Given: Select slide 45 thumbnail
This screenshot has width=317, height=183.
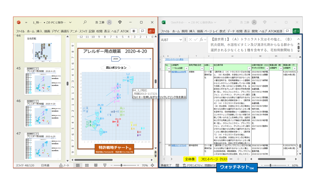Looking at the screenshot, I should coord(43,81).
